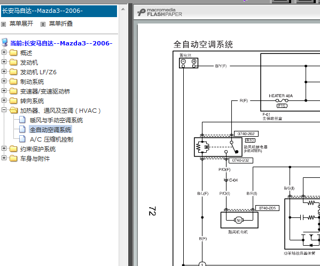Viewport: 320px width, 266px height.
Task: Expand the 变速器/变速驱动桥 folder node
Action: [x=4, y=91]
